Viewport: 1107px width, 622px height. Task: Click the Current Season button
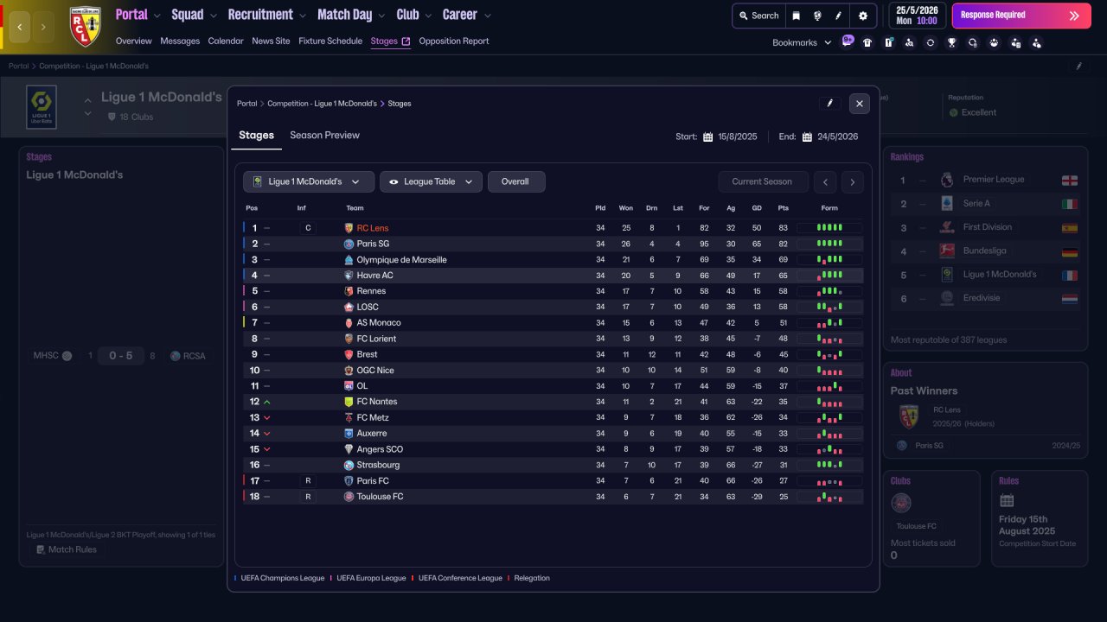pyautogui.click(x=762, y=181)
